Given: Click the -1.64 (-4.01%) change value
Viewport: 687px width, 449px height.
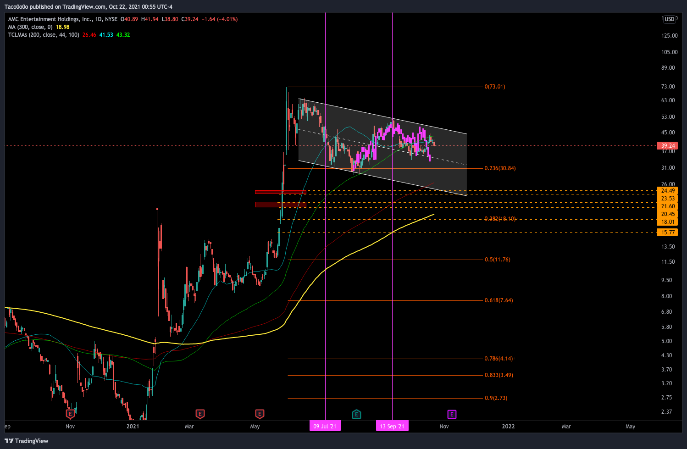Looking at the screenshot, I should 220,19.
